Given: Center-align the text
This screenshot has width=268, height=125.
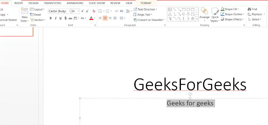Looking at the screenshot, I should 105,18.
